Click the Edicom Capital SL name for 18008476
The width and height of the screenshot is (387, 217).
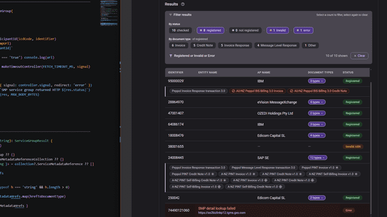tap(271, 135)
